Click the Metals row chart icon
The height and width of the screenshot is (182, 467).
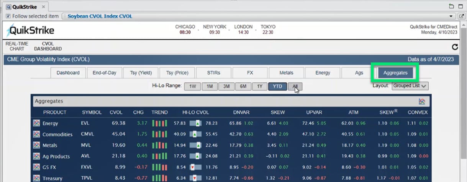(x=36, y=145)
